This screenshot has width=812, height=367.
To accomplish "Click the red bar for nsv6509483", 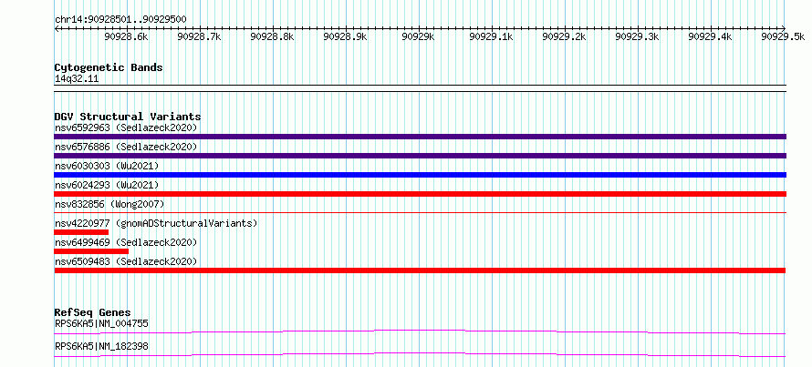I will tap(420, 270).
